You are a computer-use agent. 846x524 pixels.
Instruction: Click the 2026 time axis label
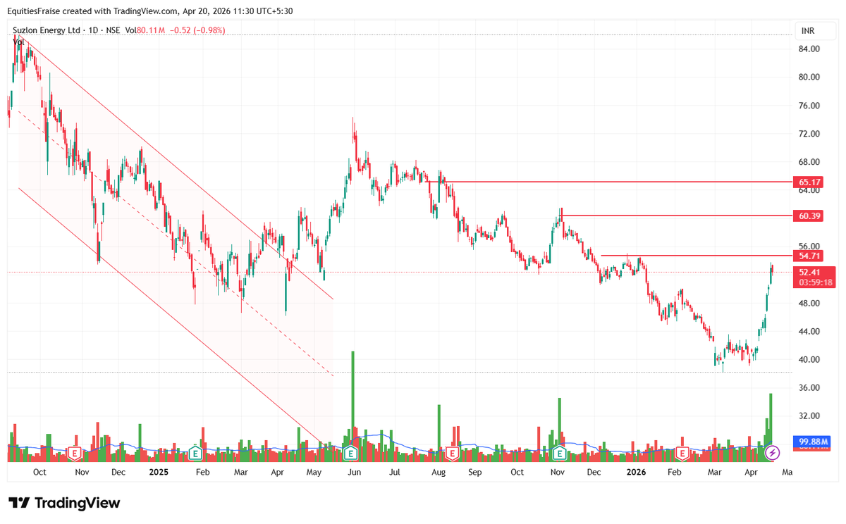click(x=637, y=472)
